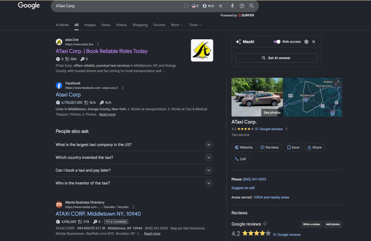Switch to Forums tab
The image size is (371, 241).
(159, 25)
